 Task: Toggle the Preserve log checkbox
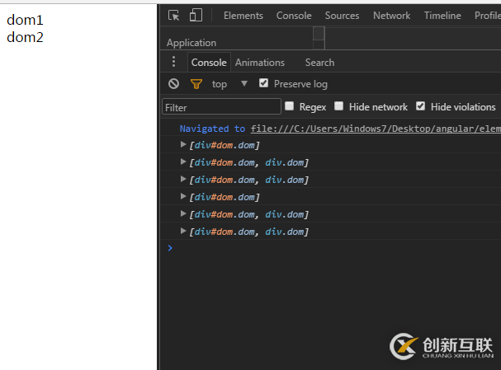click(264, 83)
